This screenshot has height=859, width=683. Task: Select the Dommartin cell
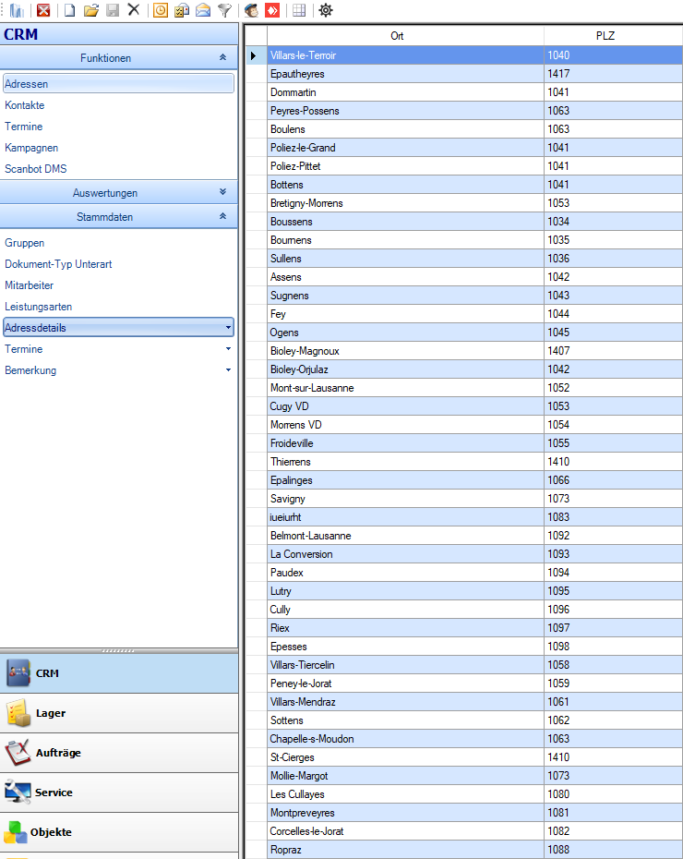click(405, 92)
